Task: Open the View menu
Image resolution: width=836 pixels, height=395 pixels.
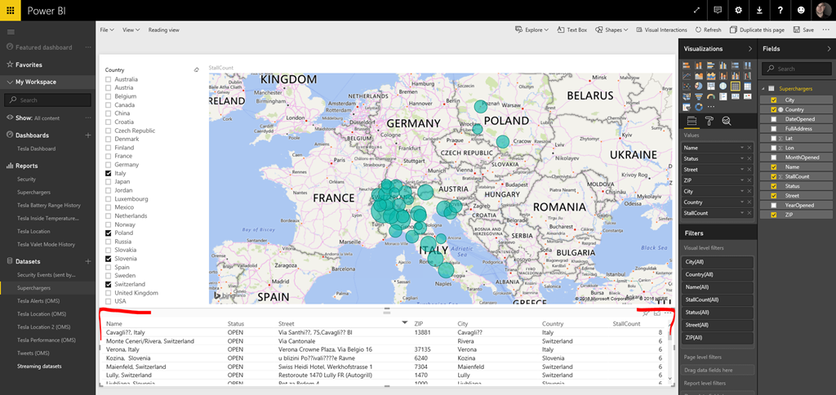Action: click(130, 29)
